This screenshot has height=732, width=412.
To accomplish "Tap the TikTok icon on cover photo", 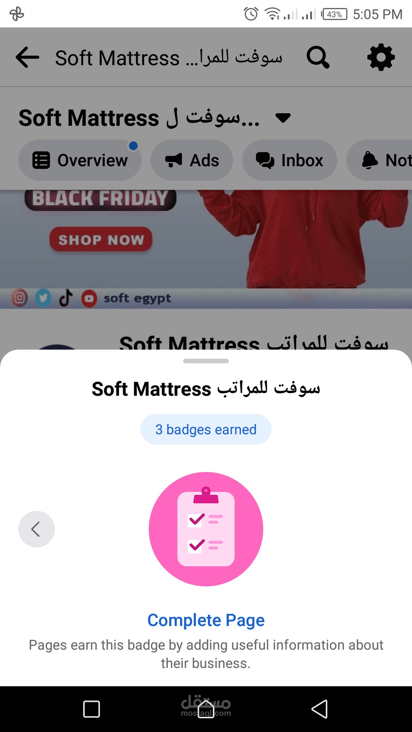I will pyautogui.click(x=66, y=298).
